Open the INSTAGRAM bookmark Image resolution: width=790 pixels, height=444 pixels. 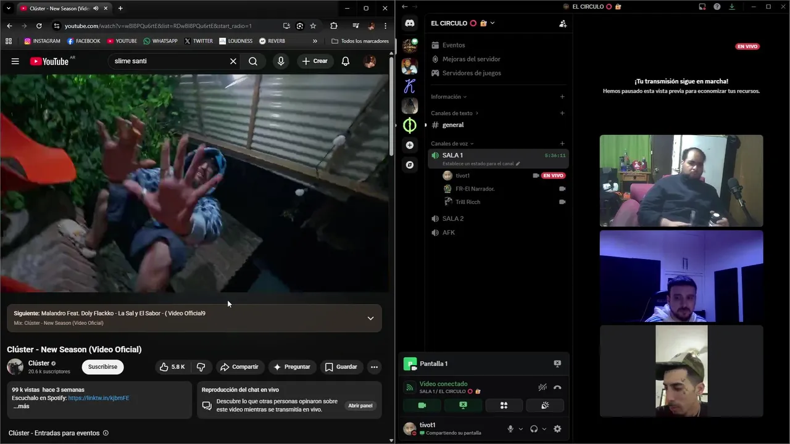pyautogui.click(x=42, y=41)
